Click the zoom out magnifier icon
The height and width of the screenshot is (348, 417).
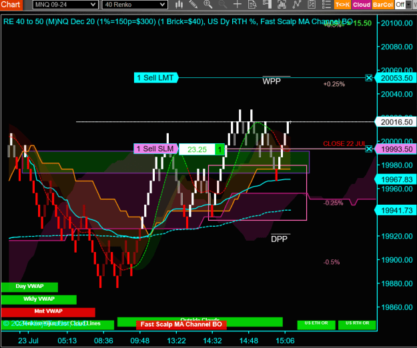coord(223,4)
